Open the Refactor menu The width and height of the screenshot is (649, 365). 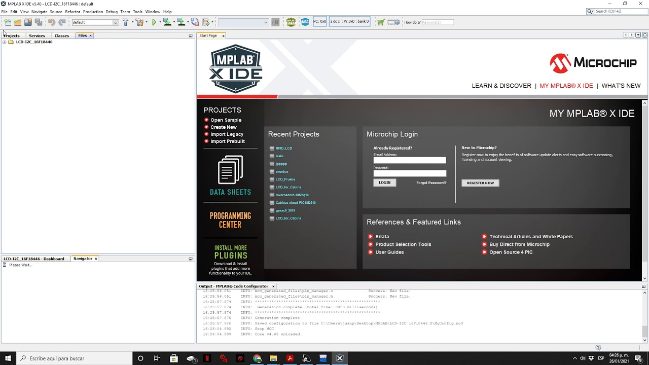tap(73, 12)
